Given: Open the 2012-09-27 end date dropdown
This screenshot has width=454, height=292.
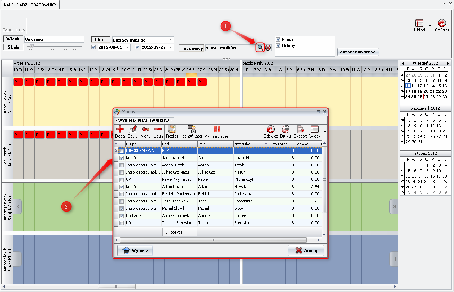Looking at the screenshot, I should coord(171,48).
